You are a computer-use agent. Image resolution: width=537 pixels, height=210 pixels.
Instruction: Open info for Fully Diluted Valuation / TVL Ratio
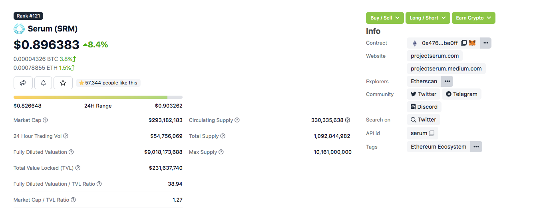(x=99, y=184)
